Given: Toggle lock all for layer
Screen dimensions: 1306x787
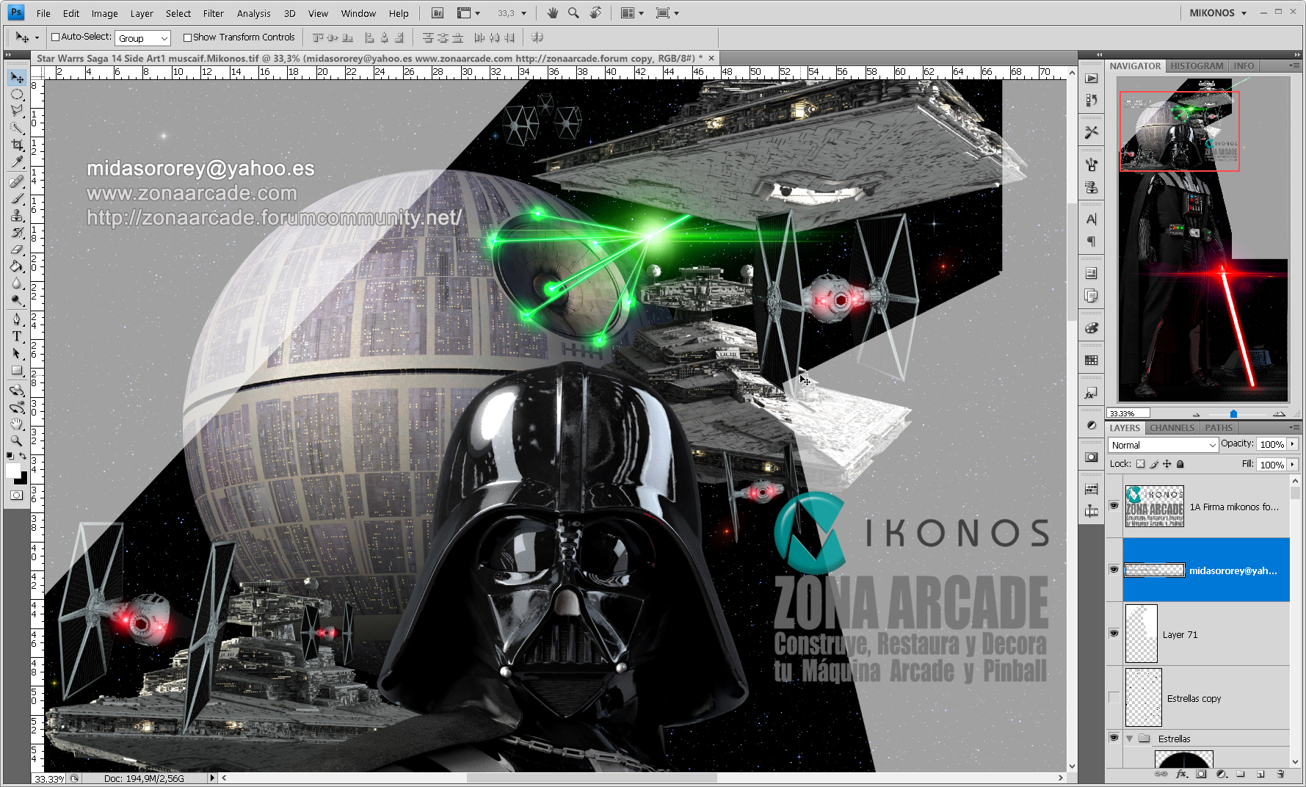Looking at the screenshot, I should (x=1180, y=464).
